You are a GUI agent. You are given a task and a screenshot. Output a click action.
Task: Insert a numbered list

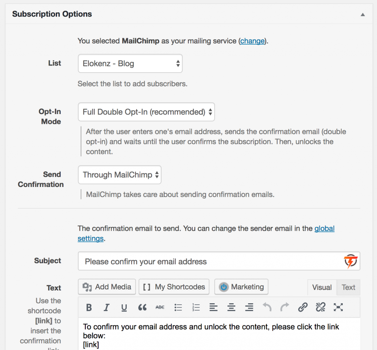196,307
